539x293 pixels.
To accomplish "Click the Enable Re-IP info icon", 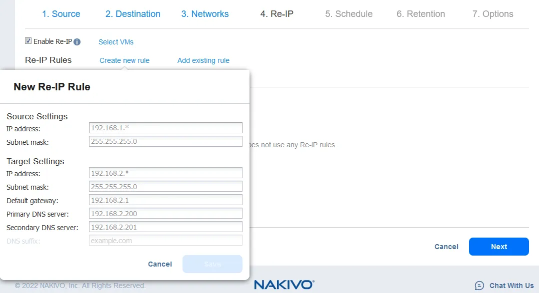I will (x=77, y=42).
